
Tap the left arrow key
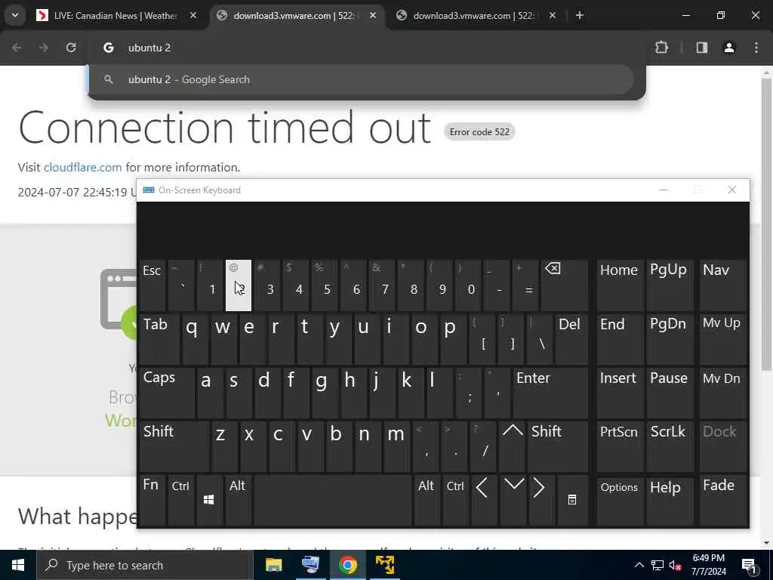484,500
